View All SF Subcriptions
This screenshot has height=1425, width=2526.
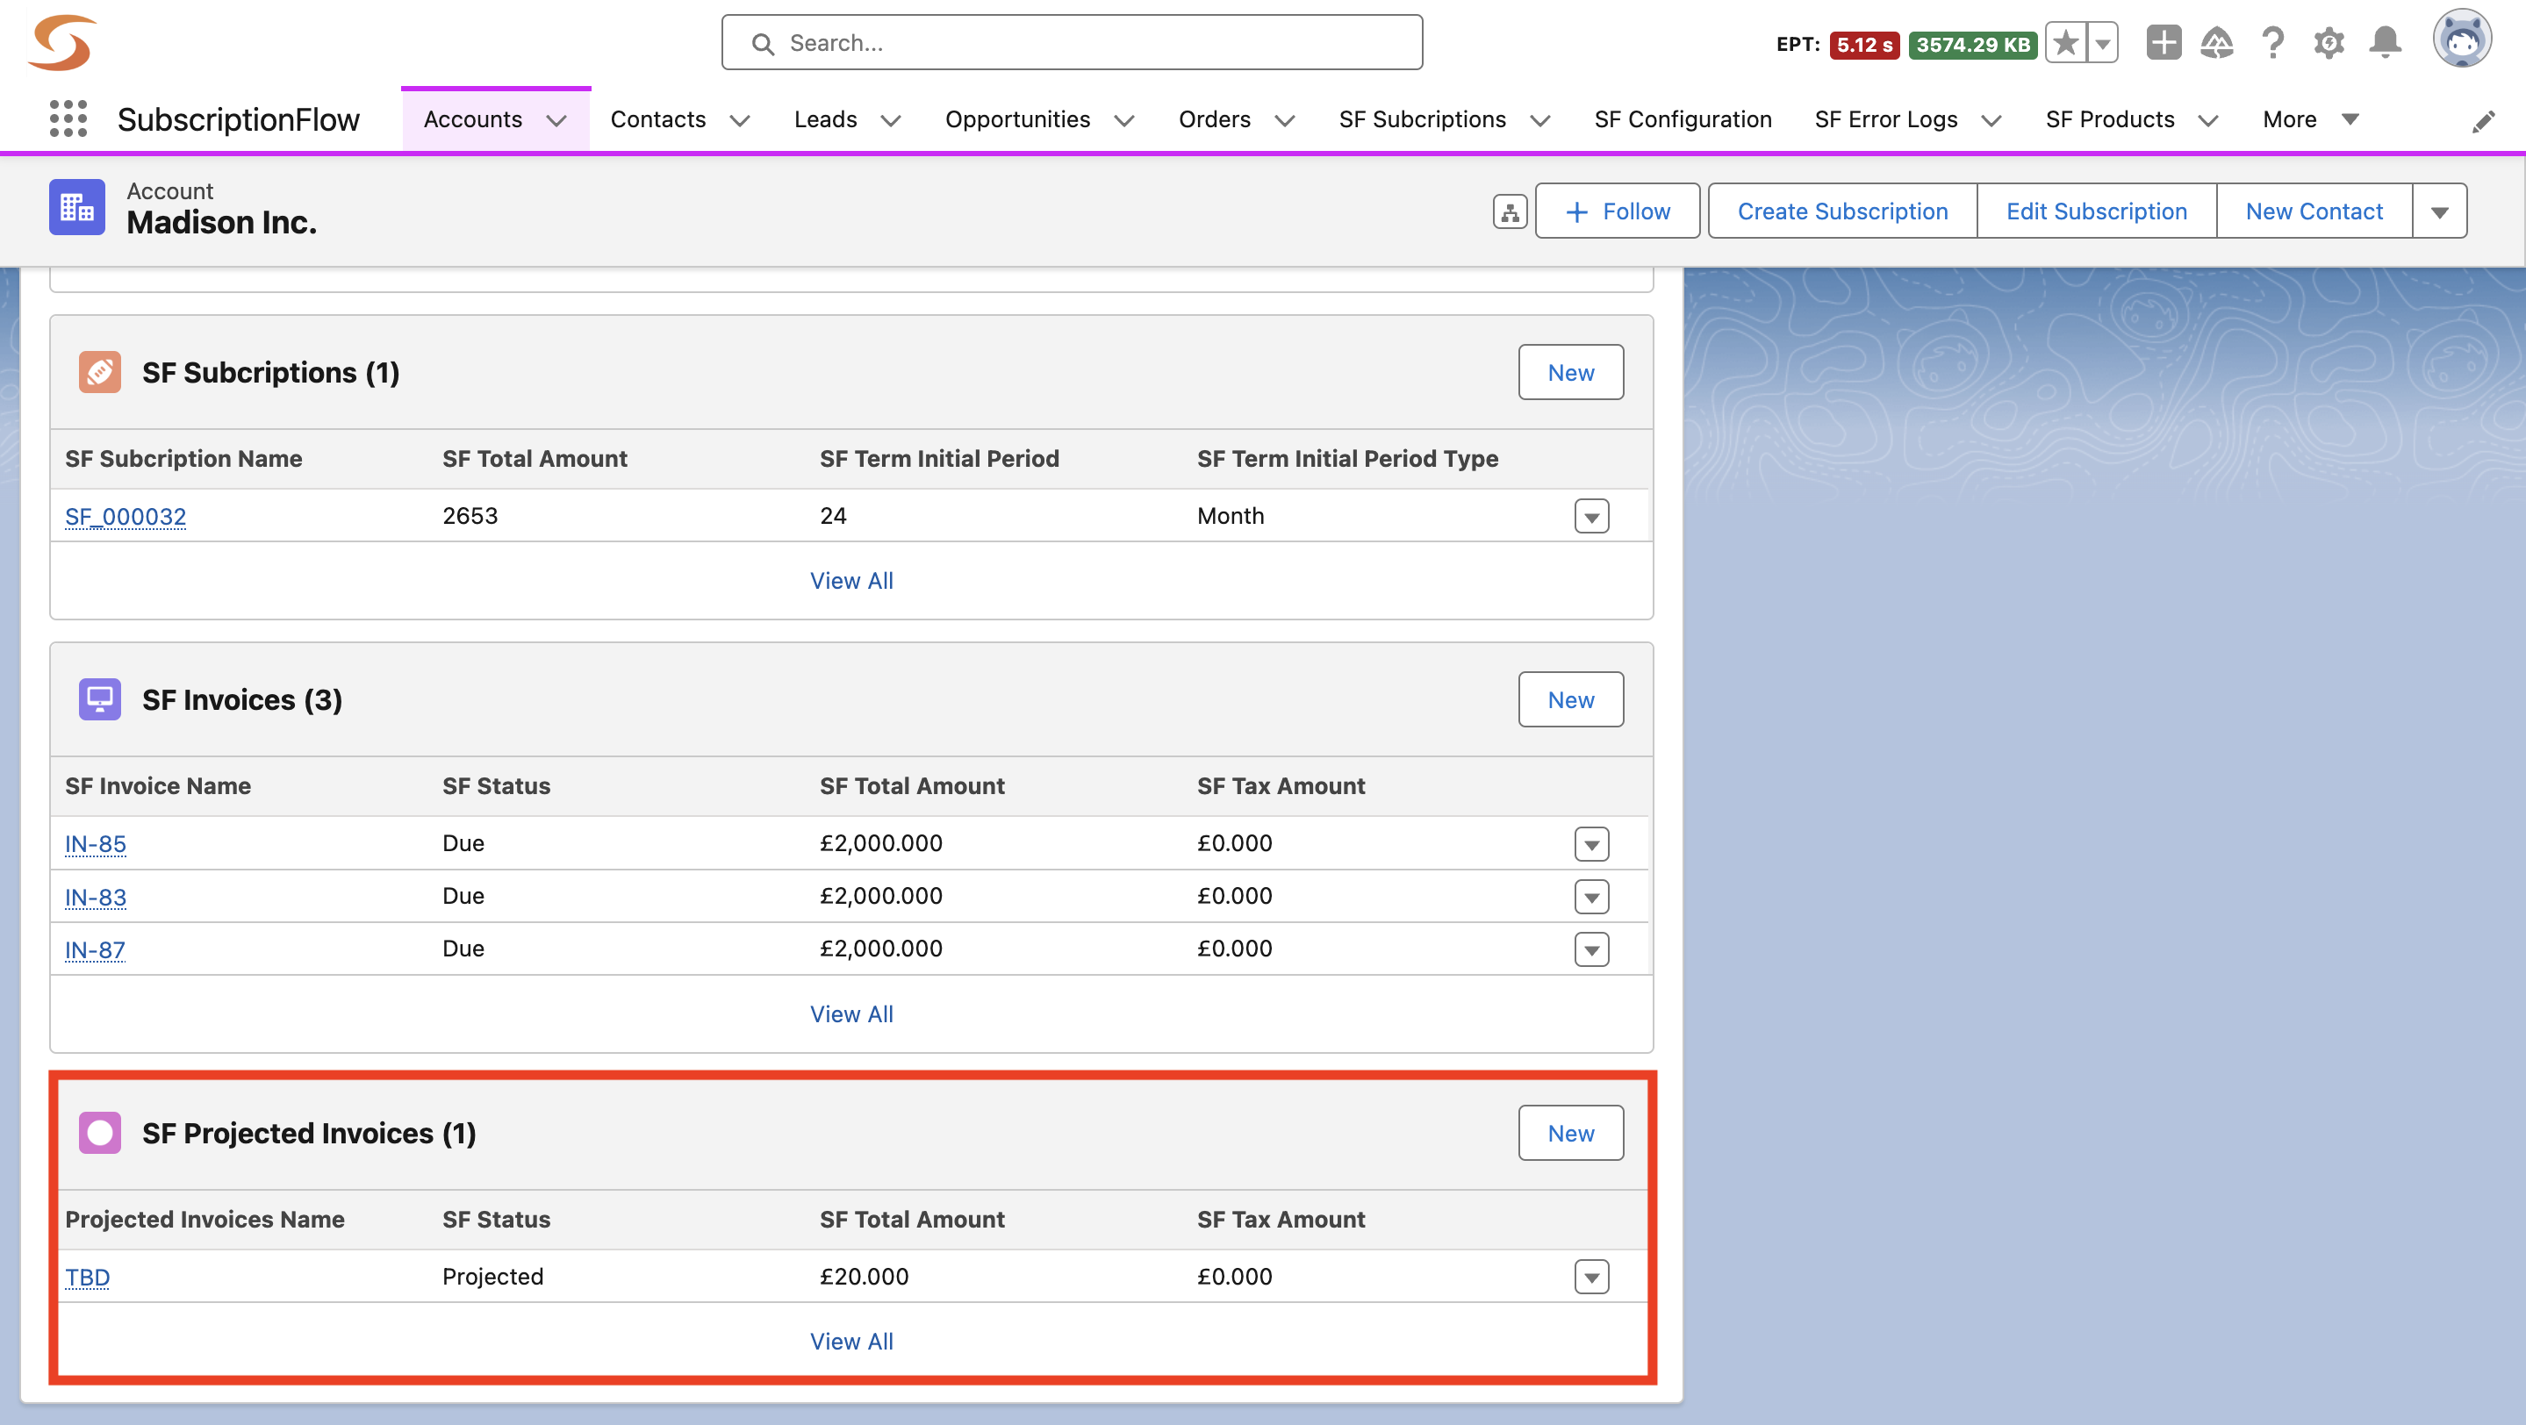pos(851,581)
